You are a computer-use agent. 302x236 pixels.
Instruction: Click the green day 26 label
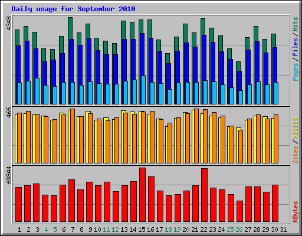click(x=239, y=230)
